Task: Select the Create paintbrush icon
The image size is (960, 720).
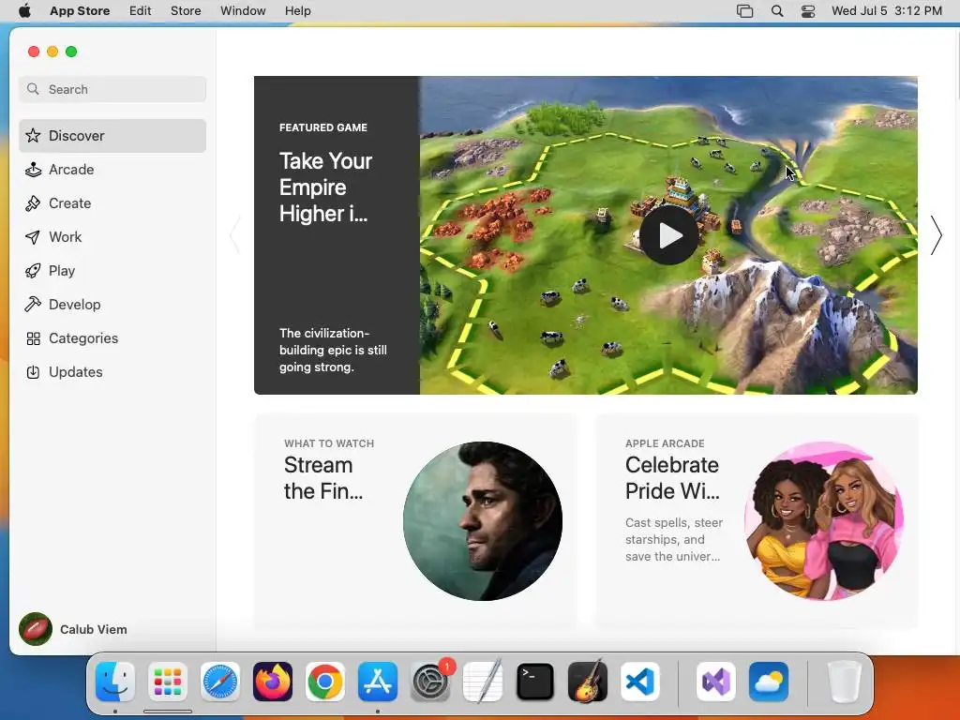Action: [33, 203]
